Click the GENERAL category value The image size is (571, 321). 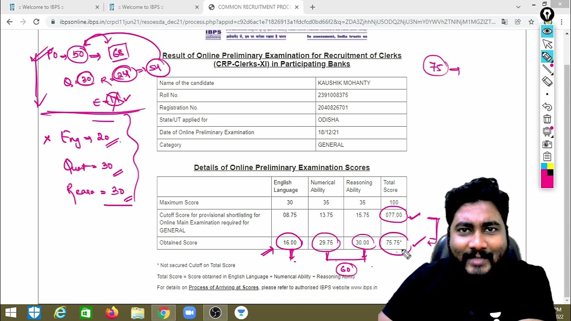click(x=331, y=145)
